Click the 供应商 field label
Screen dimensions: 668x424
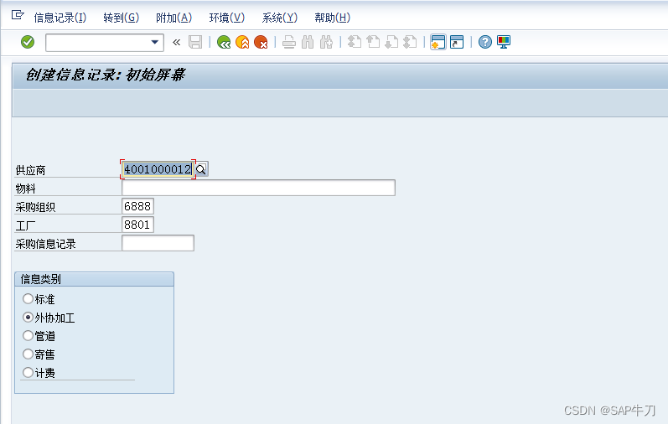(x=30, y=170)
